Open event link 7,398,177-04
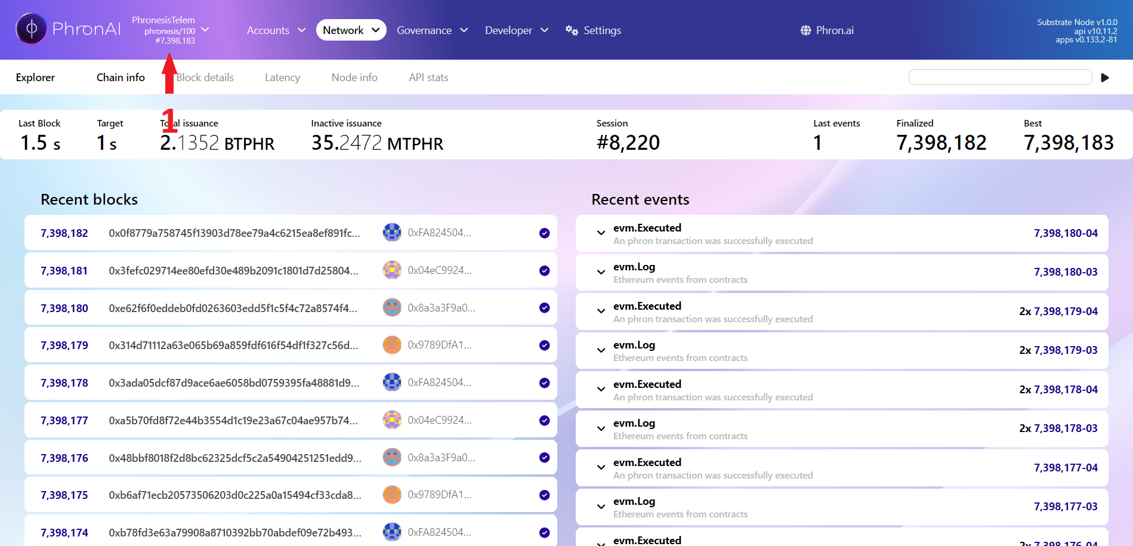This screenshot has height=546, width=1133. coord(1065,468)
